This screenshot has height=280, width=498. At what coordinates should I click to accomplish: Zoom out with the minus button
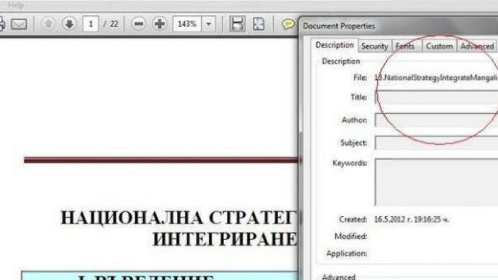pyautogui.click(x=139, y=24)
